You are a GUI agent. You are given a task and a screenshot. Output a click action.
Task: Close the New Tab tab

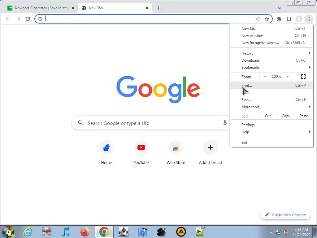[x=147, y=8]
